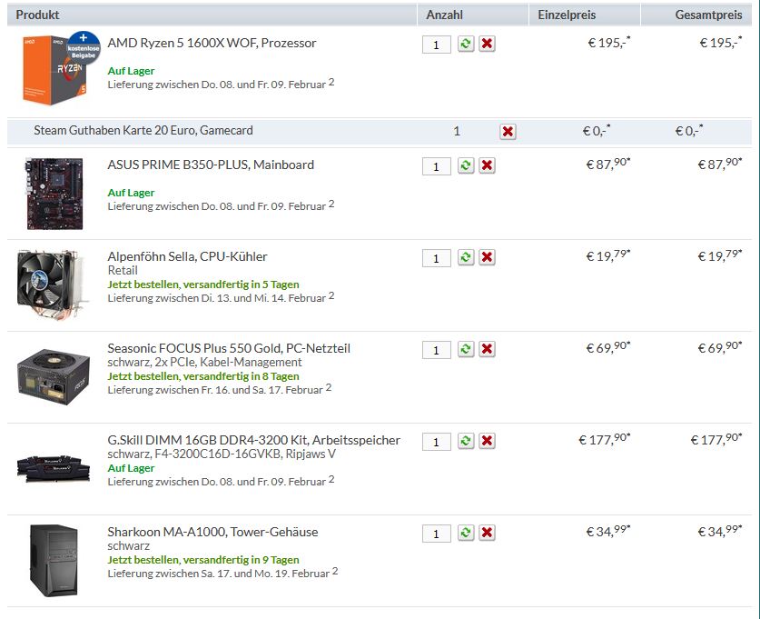Click delivery footnote 2 beside Sharkoon delivery date
The width and height of the screenshot is (760, 619).
pyautogui.click(x=335, y=571)
